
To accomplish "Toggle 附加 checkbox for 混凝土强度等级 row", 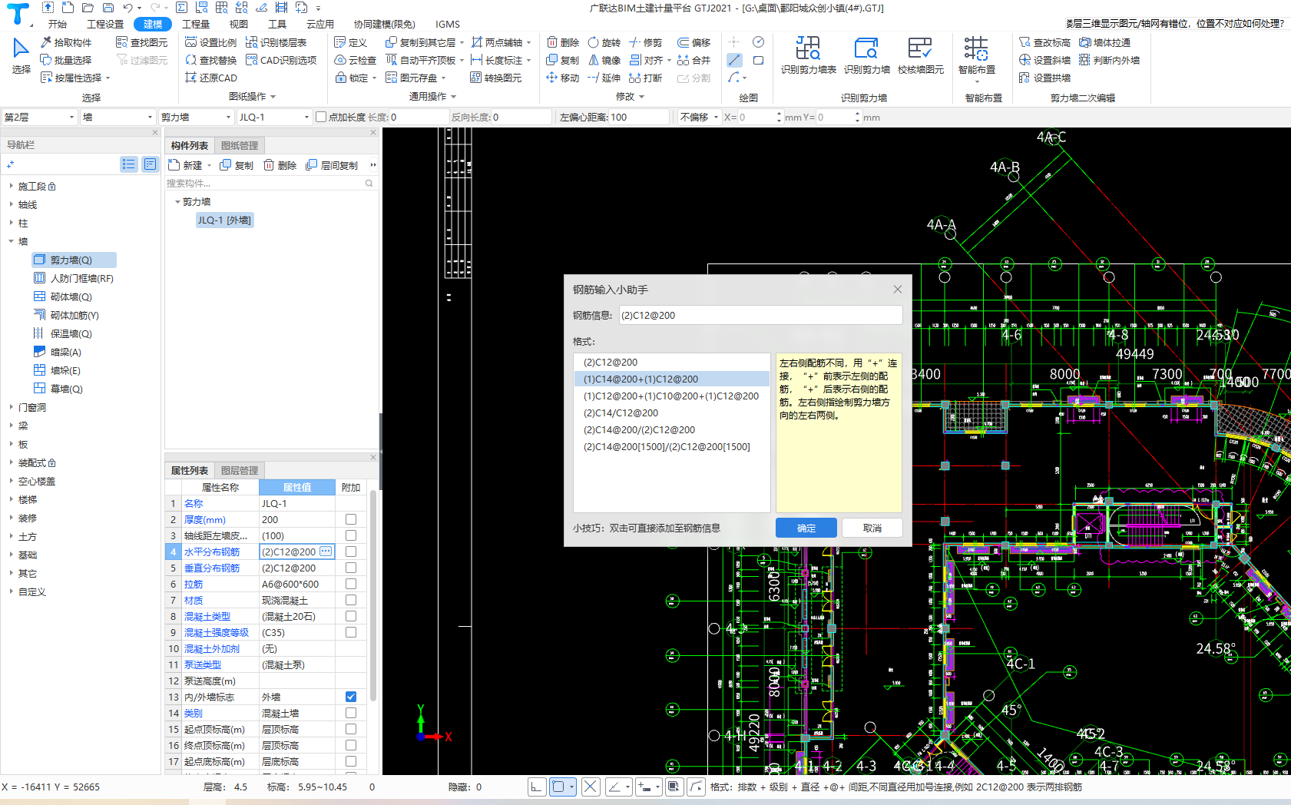I will point(351,632).
